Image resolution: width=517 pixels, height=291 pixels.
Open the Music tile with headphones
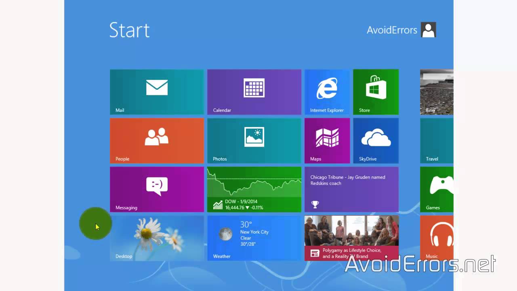point(437,238)
